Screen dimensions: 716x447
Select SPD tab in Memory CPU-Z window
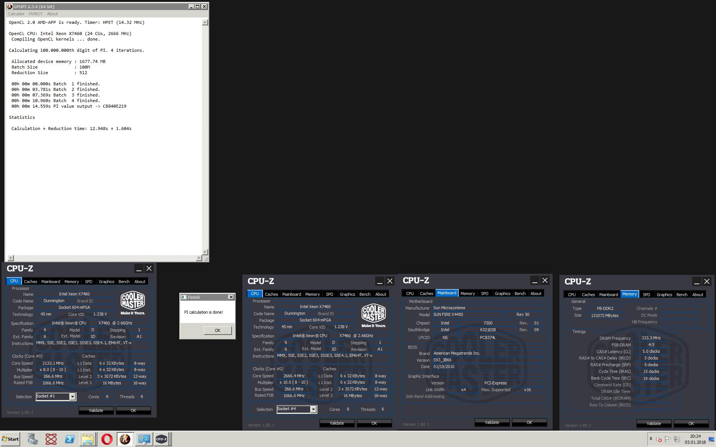(x=646, y=294)
